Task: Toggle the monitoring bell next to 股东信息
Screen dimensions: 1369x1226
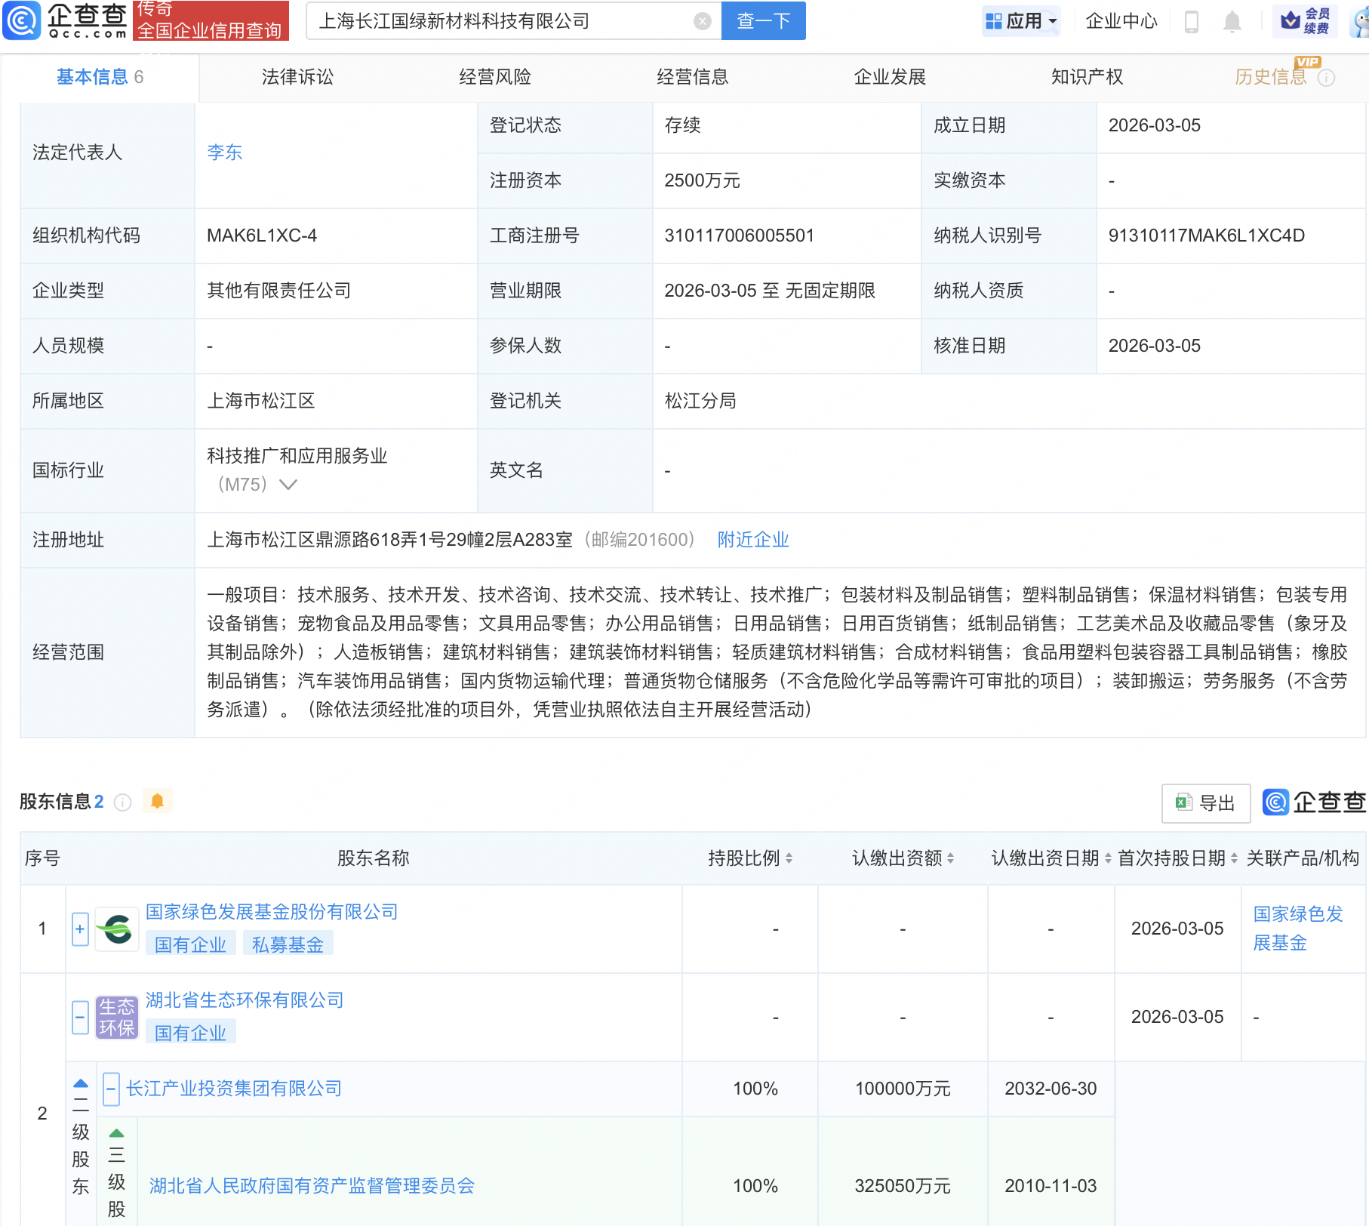Action: (x=158, y=801)
